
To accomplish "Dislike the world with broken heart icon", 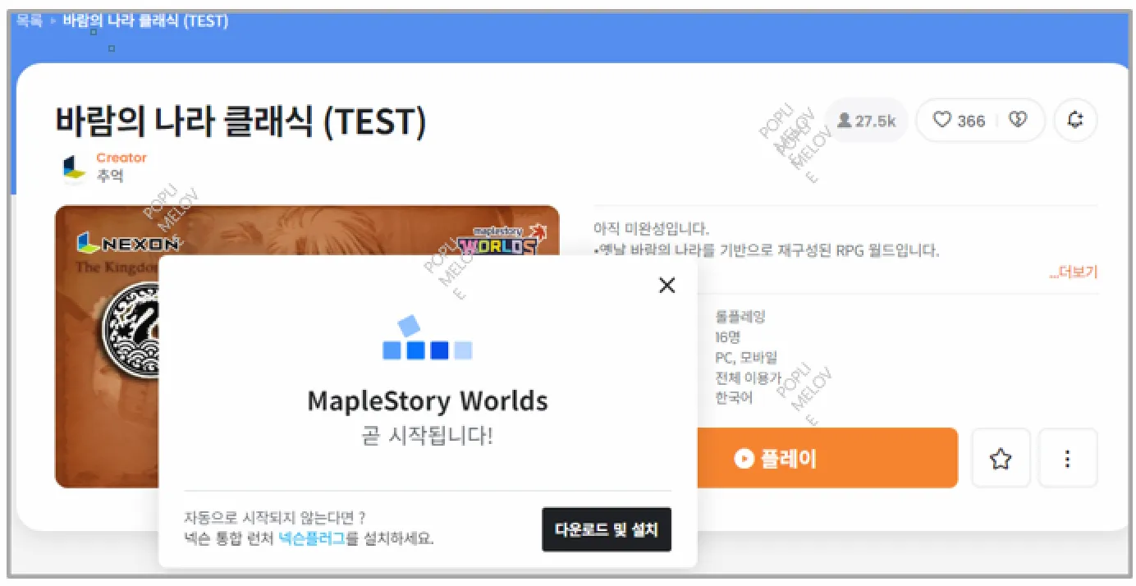I will pyautogui.click(x=1017, y=121).
